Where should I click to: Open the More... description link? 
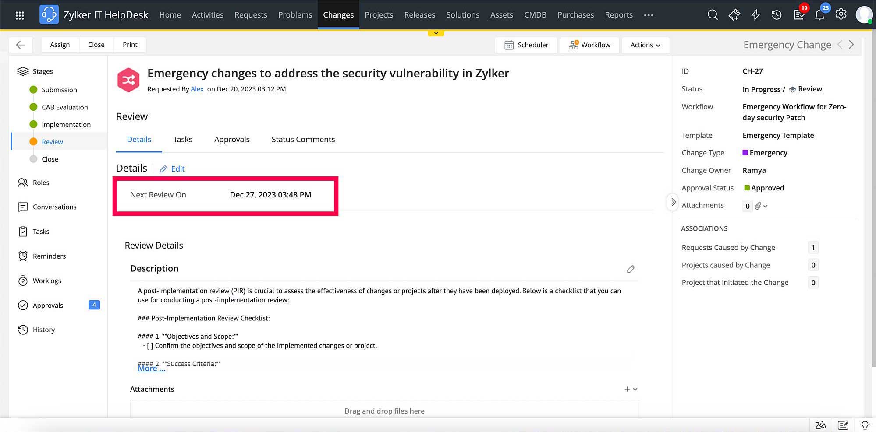(x=152, y=369)
